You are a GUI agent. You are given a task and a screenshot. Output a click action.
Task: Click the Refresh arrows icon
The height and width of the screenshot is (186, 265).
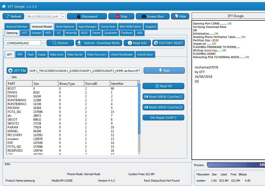tap(8, 16)
